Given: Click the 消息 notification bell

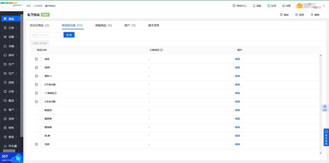Looking at the screenshot, I should pos(254,6).
